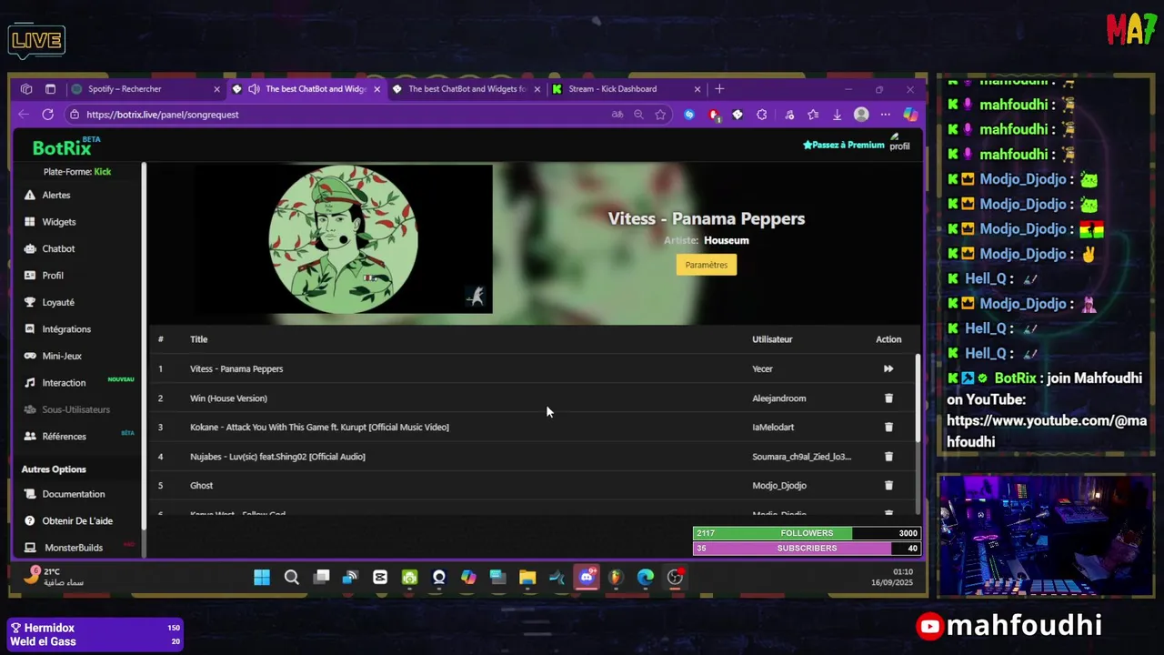Open the browser downloads icon
The height and width of the screenshot is (655, 1164).
point(837,115)
